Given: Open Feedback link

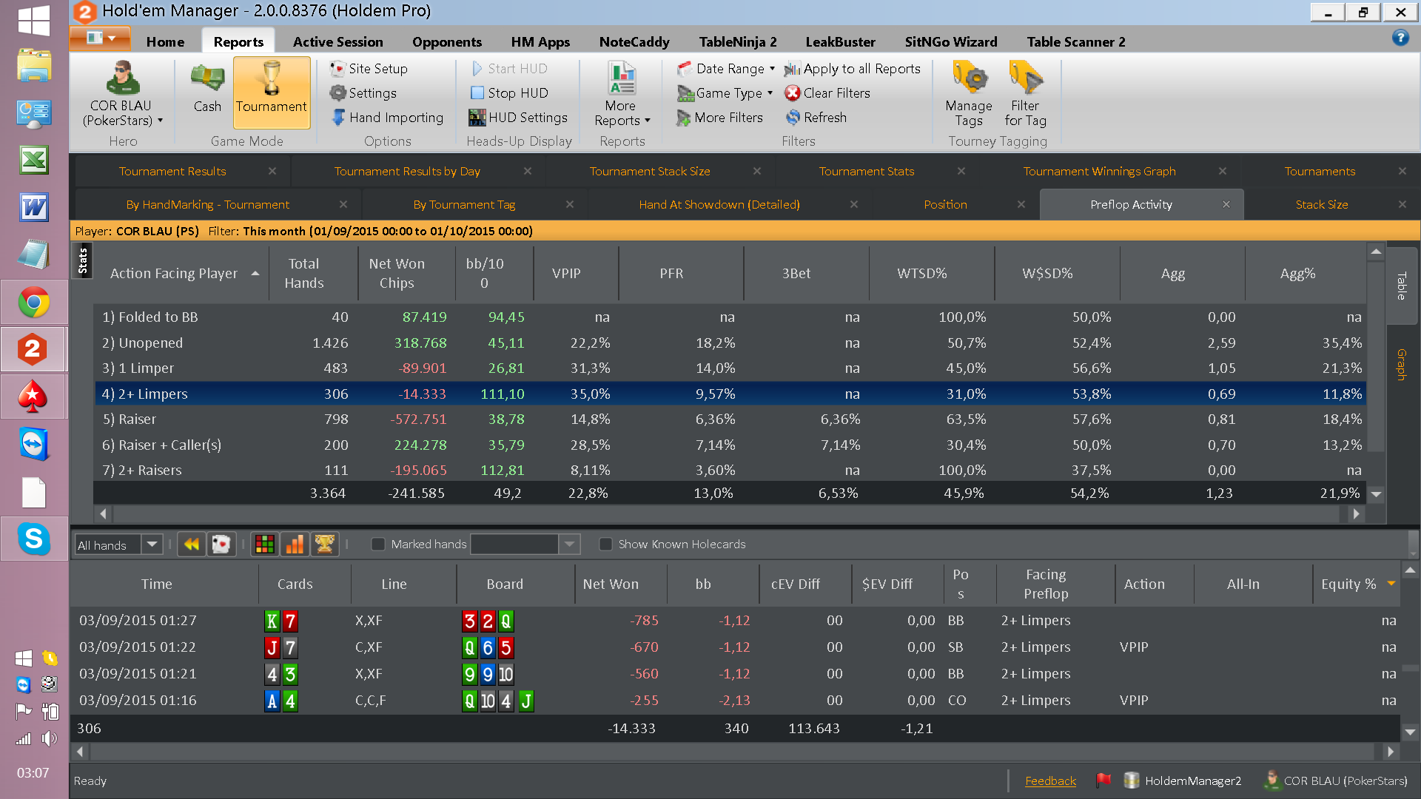Looking at the screenshot, I should pyautogui.click(x=1050, y=781).
